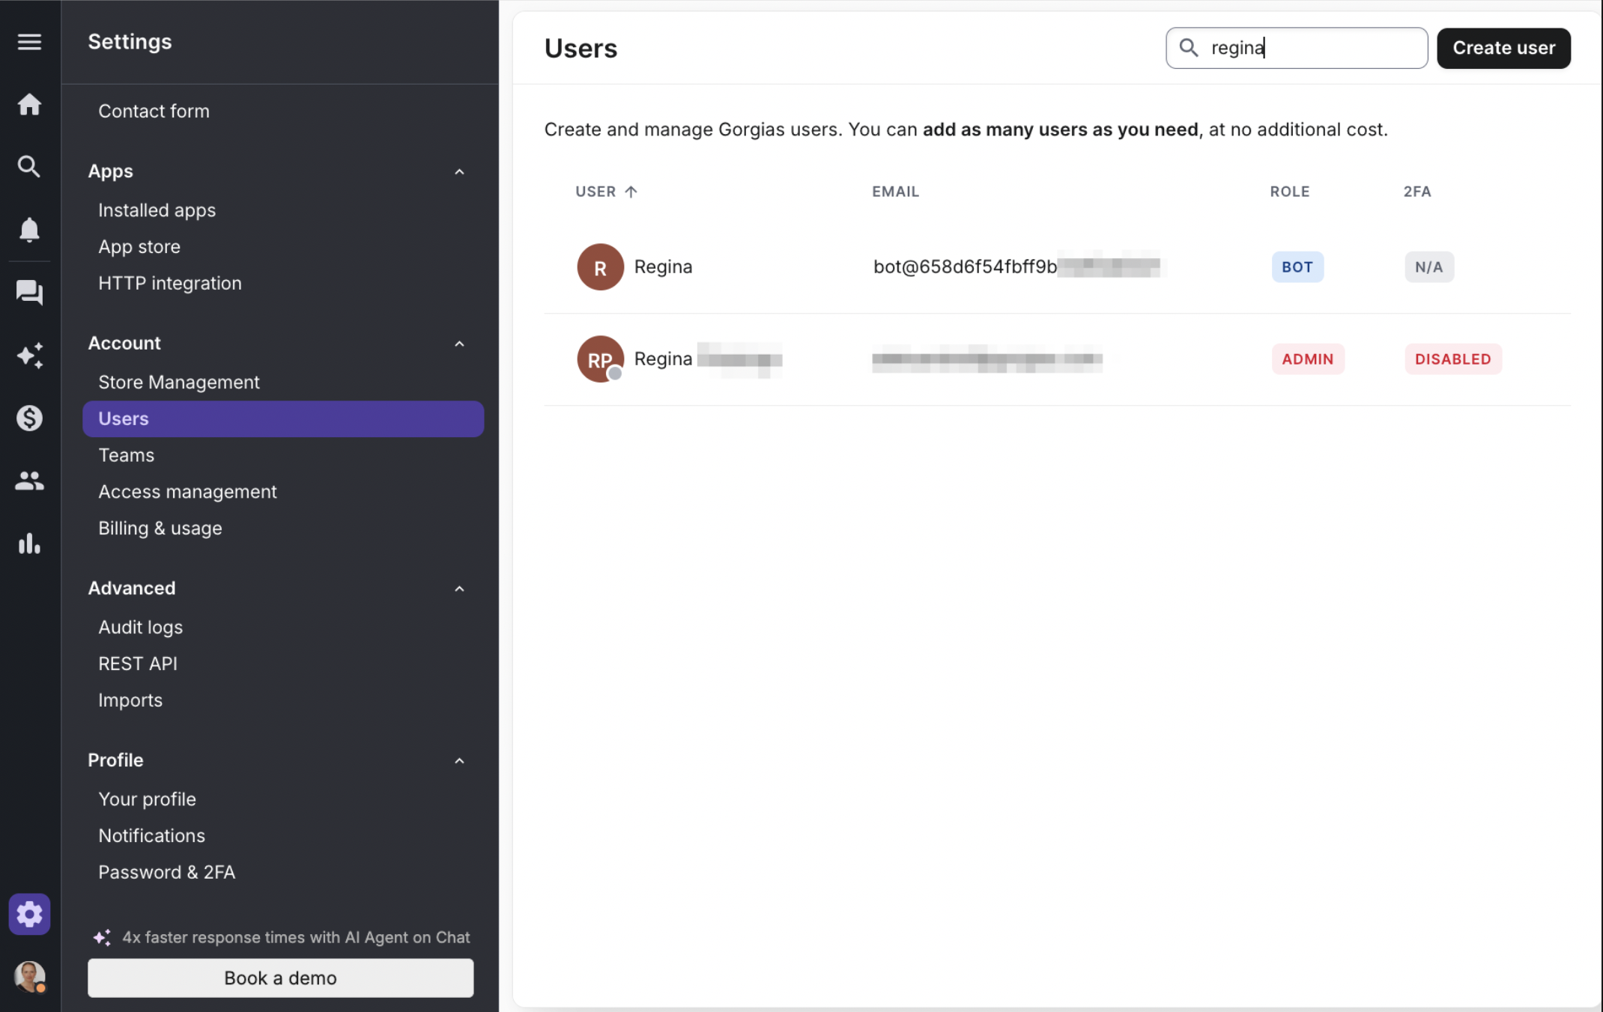Click the Book a demo button
Screen dimensions: 1603x1012
280,978
